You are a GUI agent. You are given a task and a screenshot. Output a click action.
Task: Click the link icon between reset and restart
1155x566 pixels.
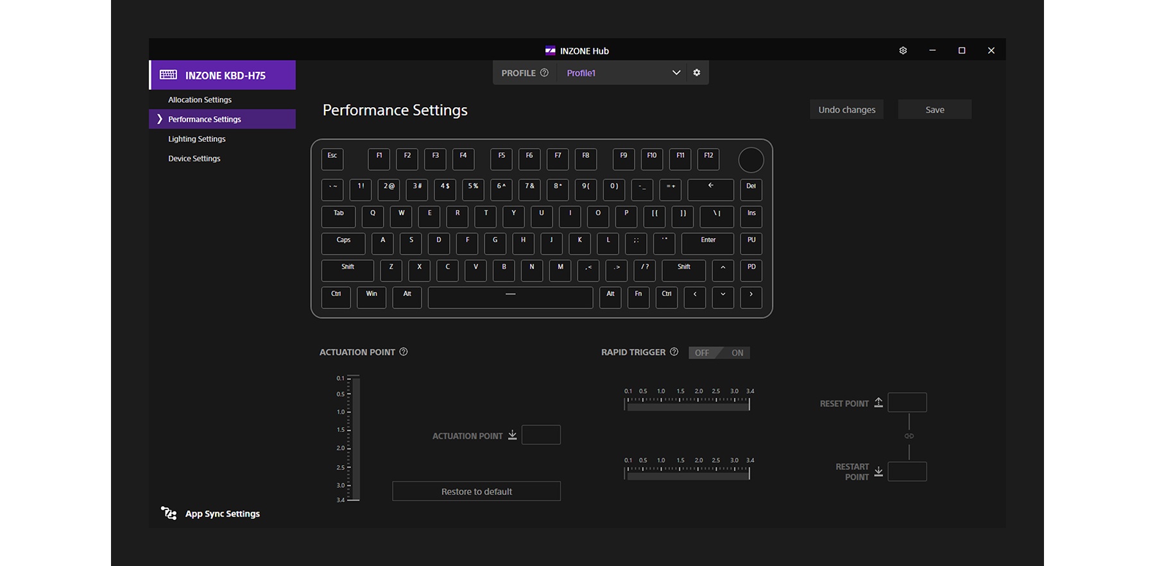pyautogui.click(x=909, y=436)
